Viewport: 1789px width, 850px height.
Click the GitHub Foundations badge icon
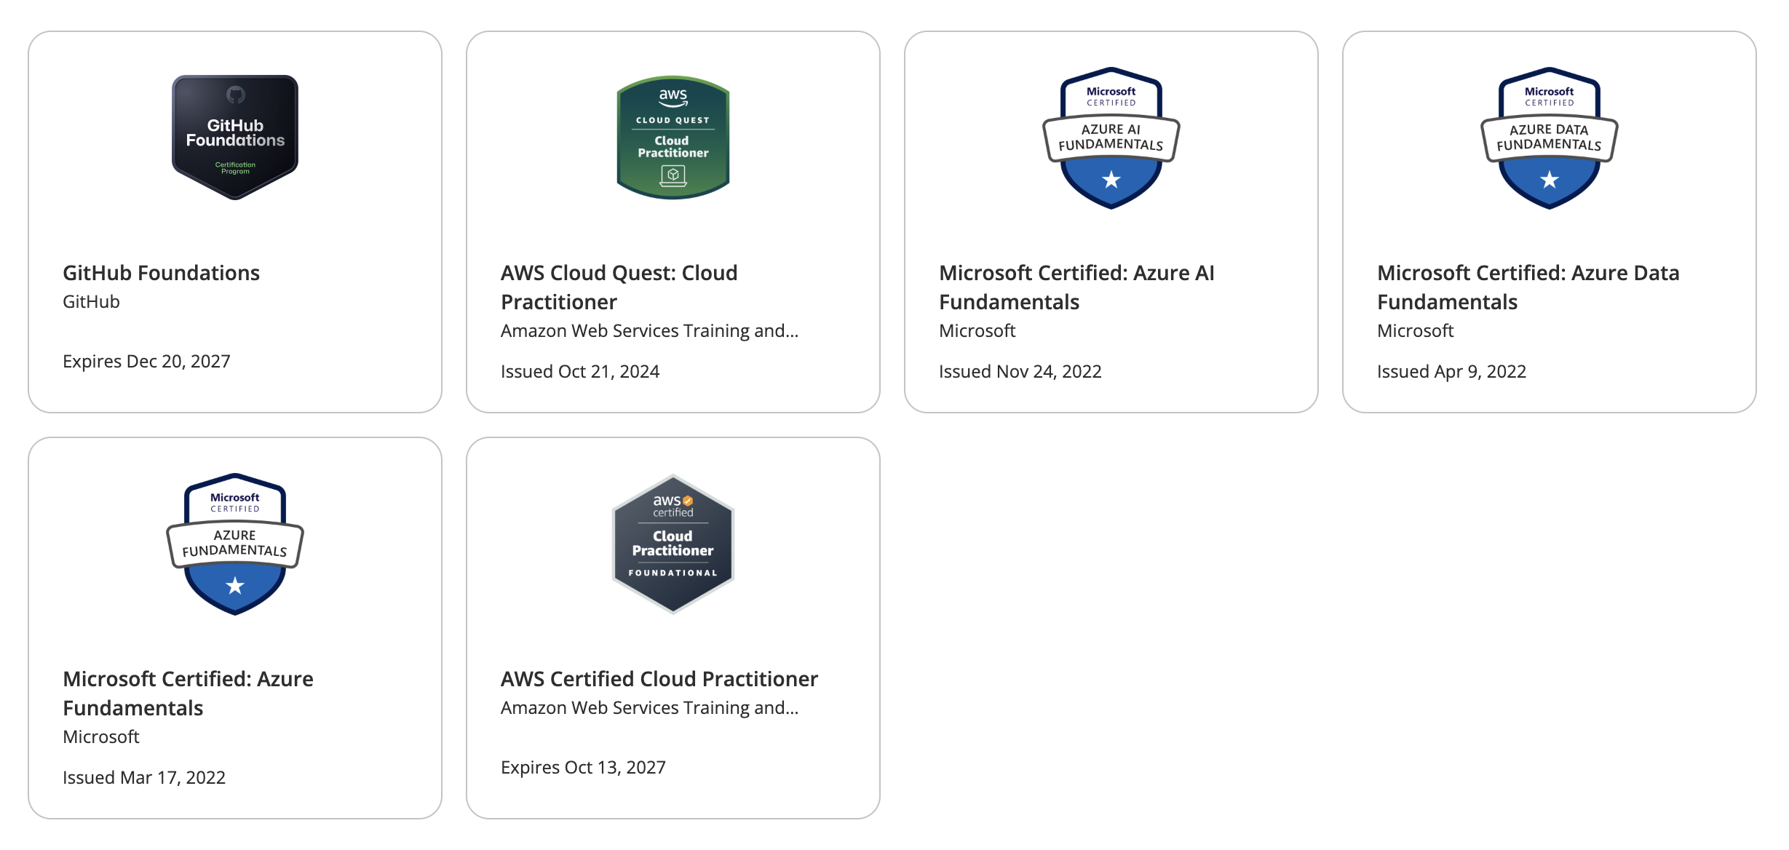(x=235, y=137)
